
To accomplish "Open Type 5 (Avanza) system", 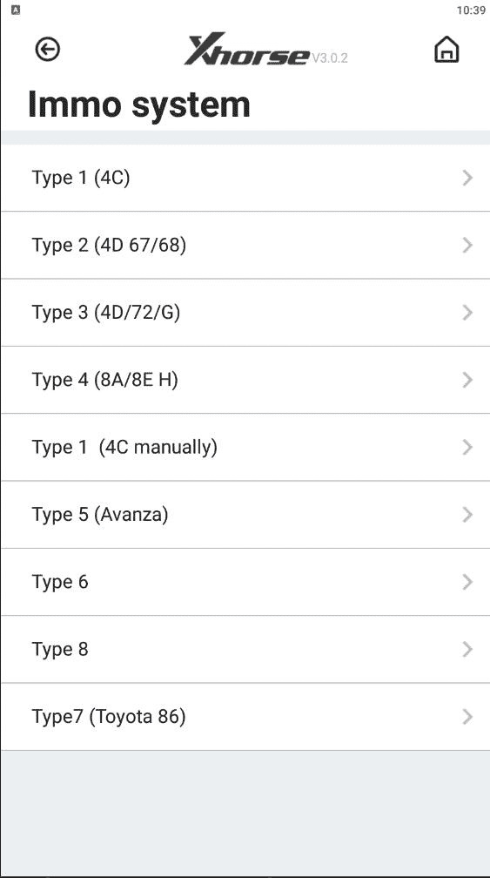I will click(x=245, y=515).
